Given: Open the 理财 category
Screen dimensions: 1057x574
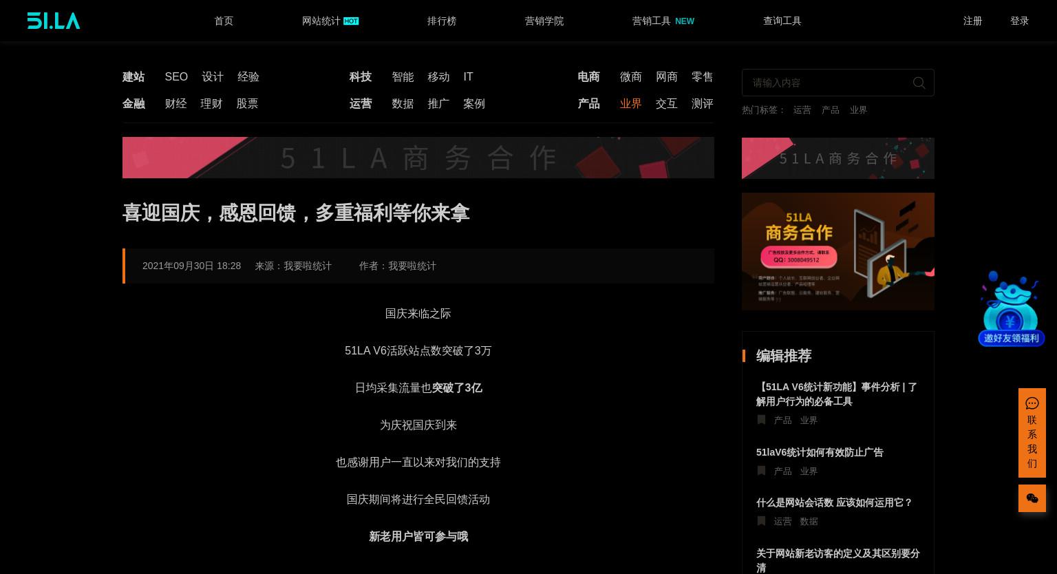Looking at the screenshot, I should tap(211, 103).
